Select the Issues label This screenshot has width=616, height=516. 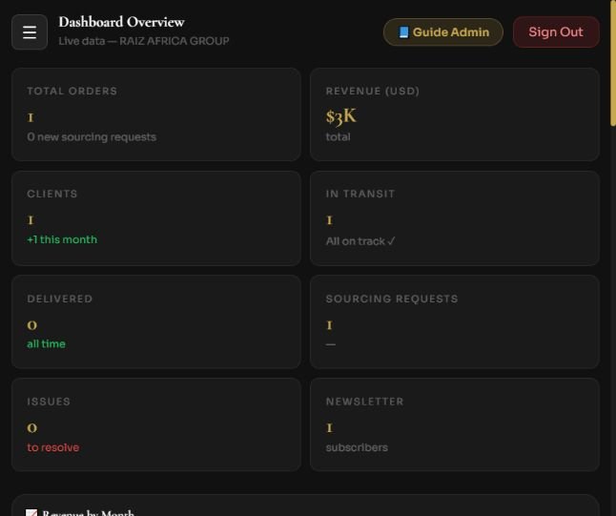tap(49, 402)
